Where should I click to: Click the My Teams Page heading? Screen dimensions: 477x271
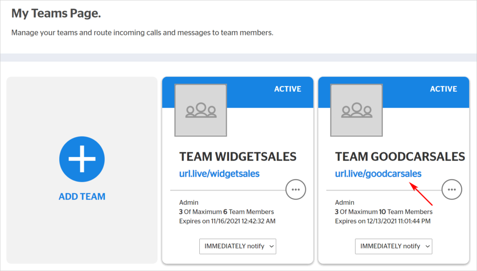pyautogui.click(x=56, y=14)
